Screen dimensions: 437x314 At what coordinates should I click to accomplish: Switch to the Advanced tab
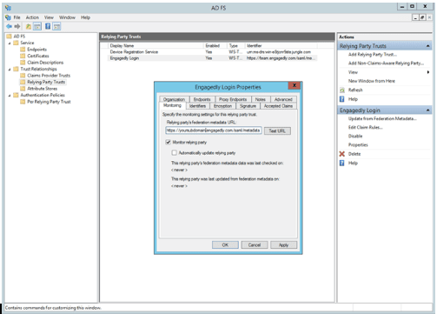283,99
